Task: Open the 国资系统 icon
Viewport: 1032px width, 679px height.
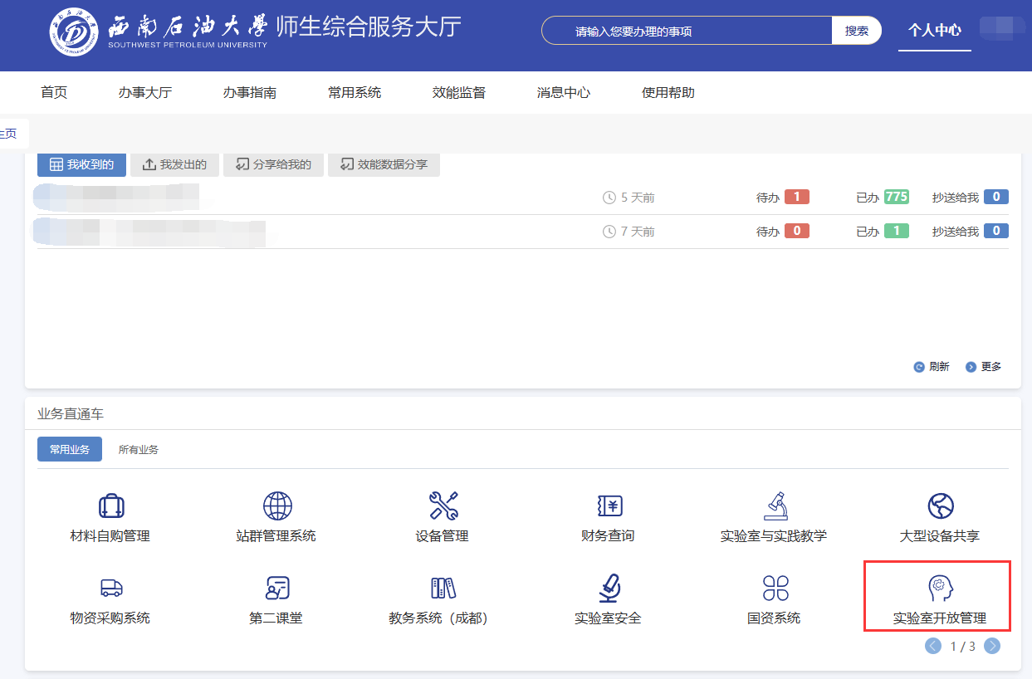Action: (x=774, y=588)
